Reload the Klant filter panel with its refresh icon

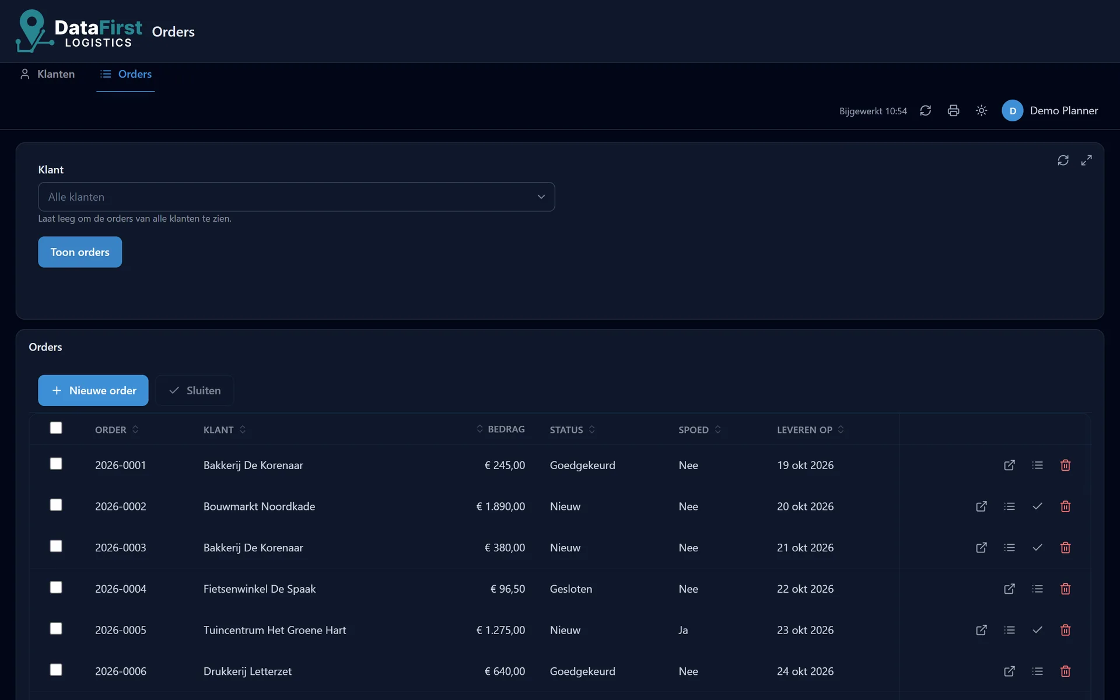click(x=1063, y=160)
